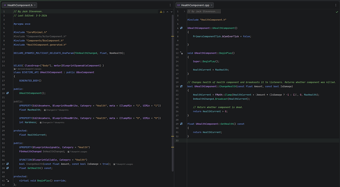Close the HealthComponent.cpp tab
340x187 pixels.
211,5
